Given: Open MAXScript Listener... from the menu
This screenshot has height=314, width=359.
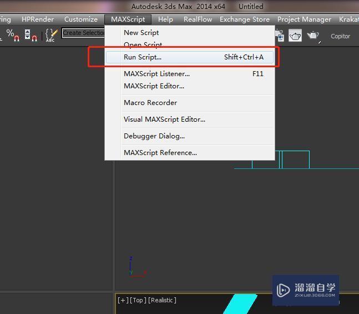Looking at the screenshot, I should click(x=190, y=74).
